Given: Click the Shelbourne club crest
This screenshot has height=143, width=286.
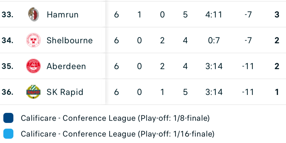Looking at the screenshot, I should coord(34,40).
